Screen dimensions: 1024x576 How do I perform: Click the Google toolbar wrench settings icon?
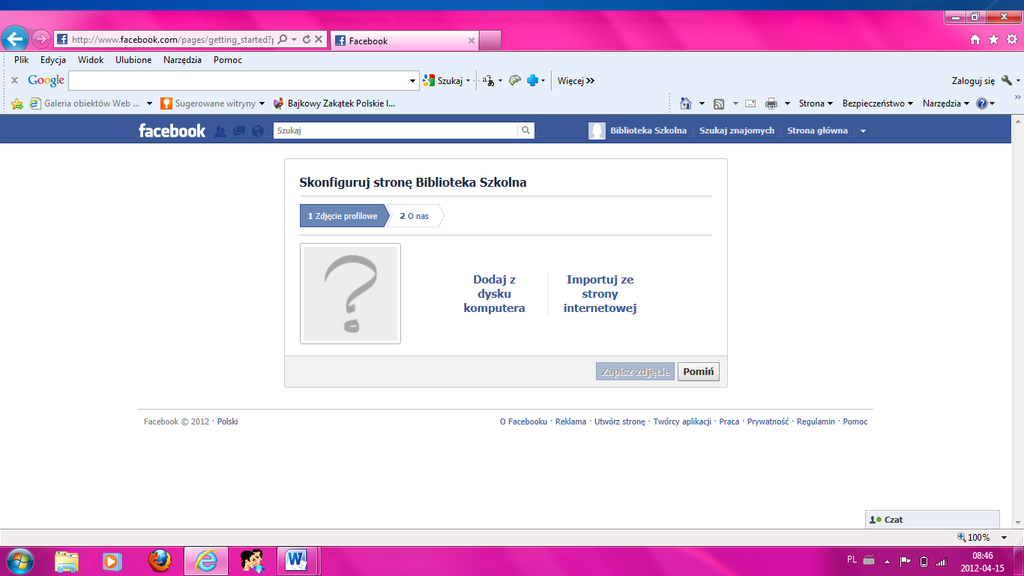1006,80
